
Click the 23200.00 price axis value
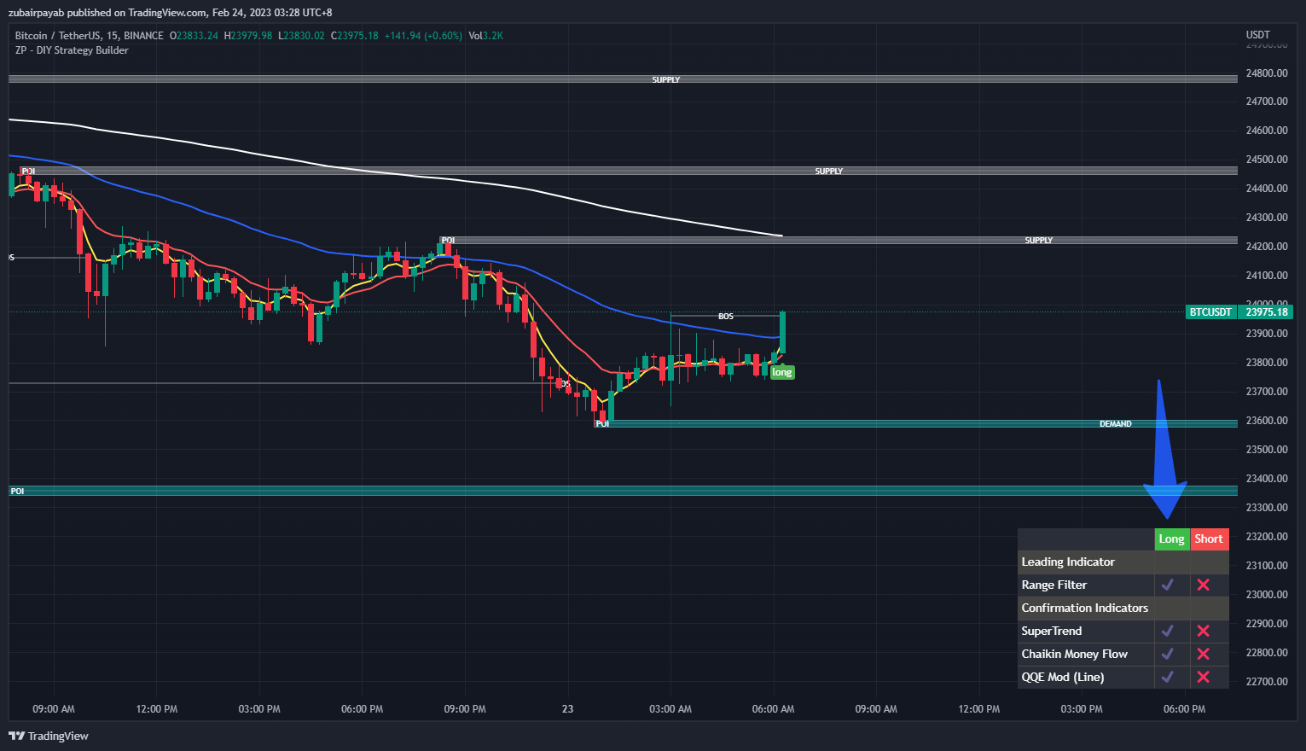(1267, 537)
